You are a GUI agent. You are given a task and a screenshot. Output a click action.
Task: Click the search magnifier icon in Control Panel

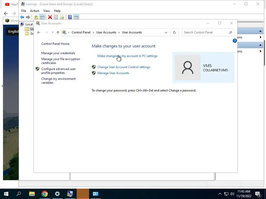click(x=230, y=32)
